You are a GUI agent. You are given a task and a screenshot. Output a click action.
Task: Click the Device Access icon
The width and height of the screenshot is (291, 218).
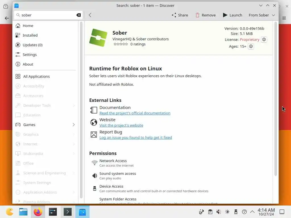pos(94,188)
